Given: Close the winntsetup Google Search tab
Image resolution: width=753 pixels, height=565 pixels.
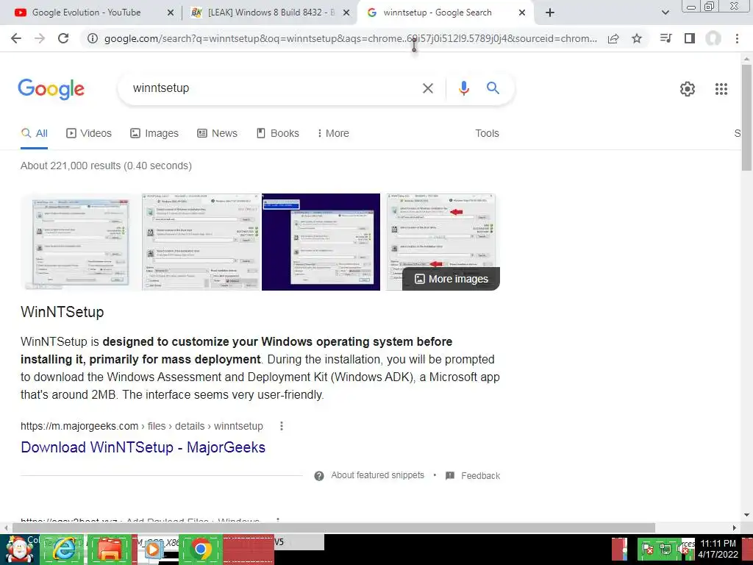Looking at the screenshot, I should tap(522, 13).
